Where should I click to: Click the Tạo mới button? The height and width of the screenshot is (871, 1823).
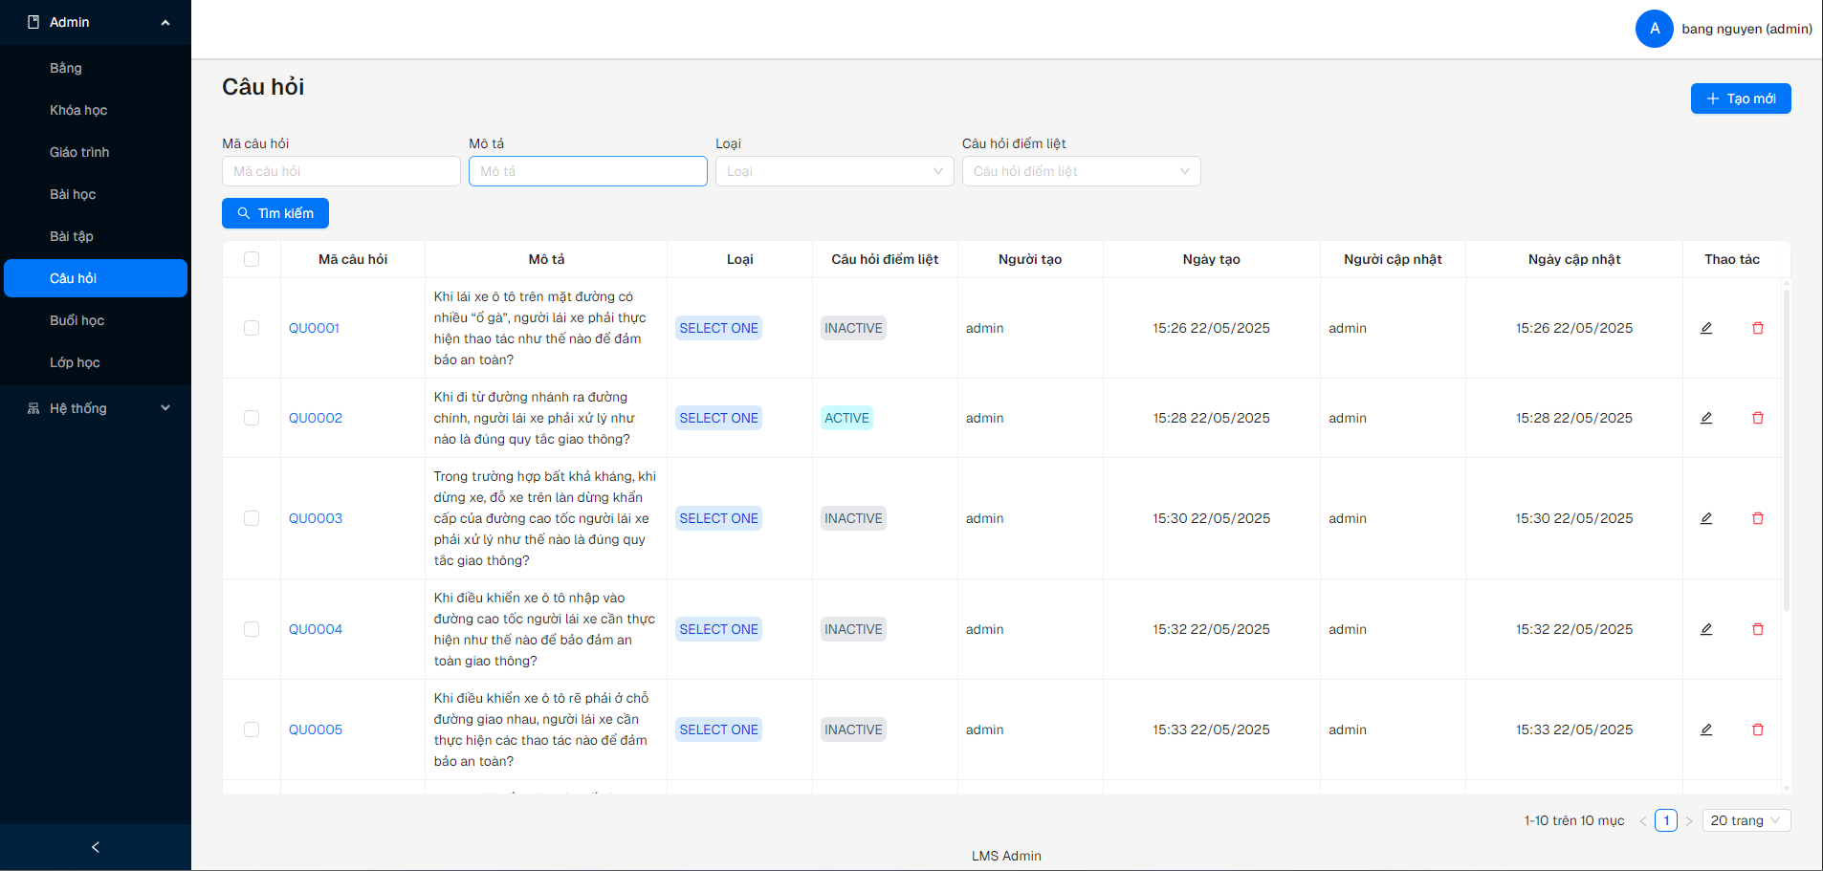pyautogui.click(x=1740, y=98)
